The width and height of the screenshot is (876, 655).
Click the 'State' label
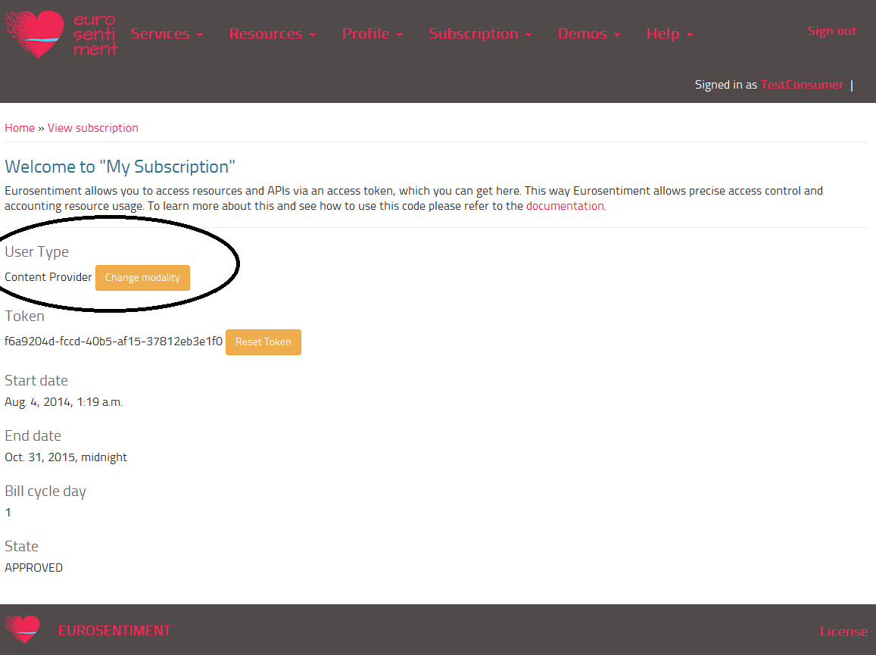point(22,547)
